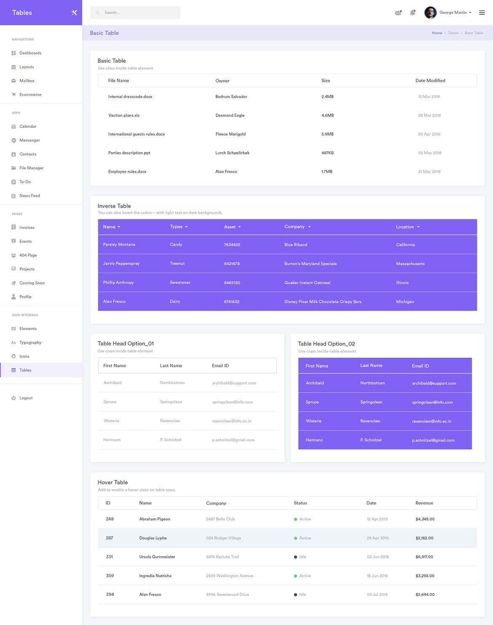Open the Typography page from User Interface
Screen dimensions: 493x625
click(x=30, y=342)
